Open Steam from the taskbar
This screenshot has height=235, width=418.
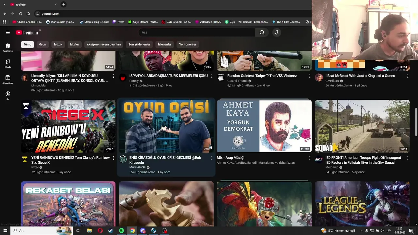tap(111, 231)
